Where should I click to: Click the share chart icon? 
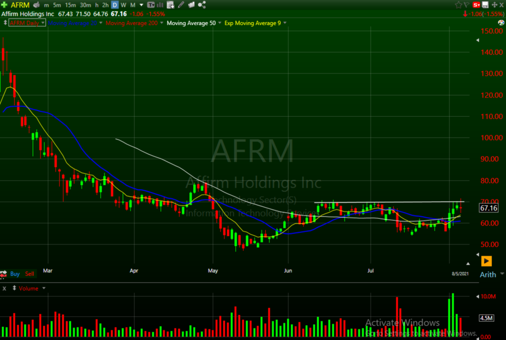202,5
